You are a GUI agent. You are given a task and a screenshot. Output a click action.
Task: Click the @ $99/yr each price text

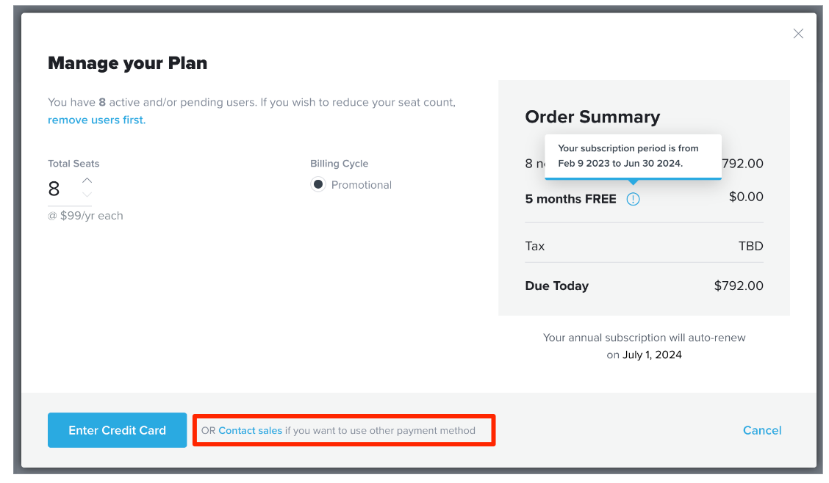pos(85,216)
